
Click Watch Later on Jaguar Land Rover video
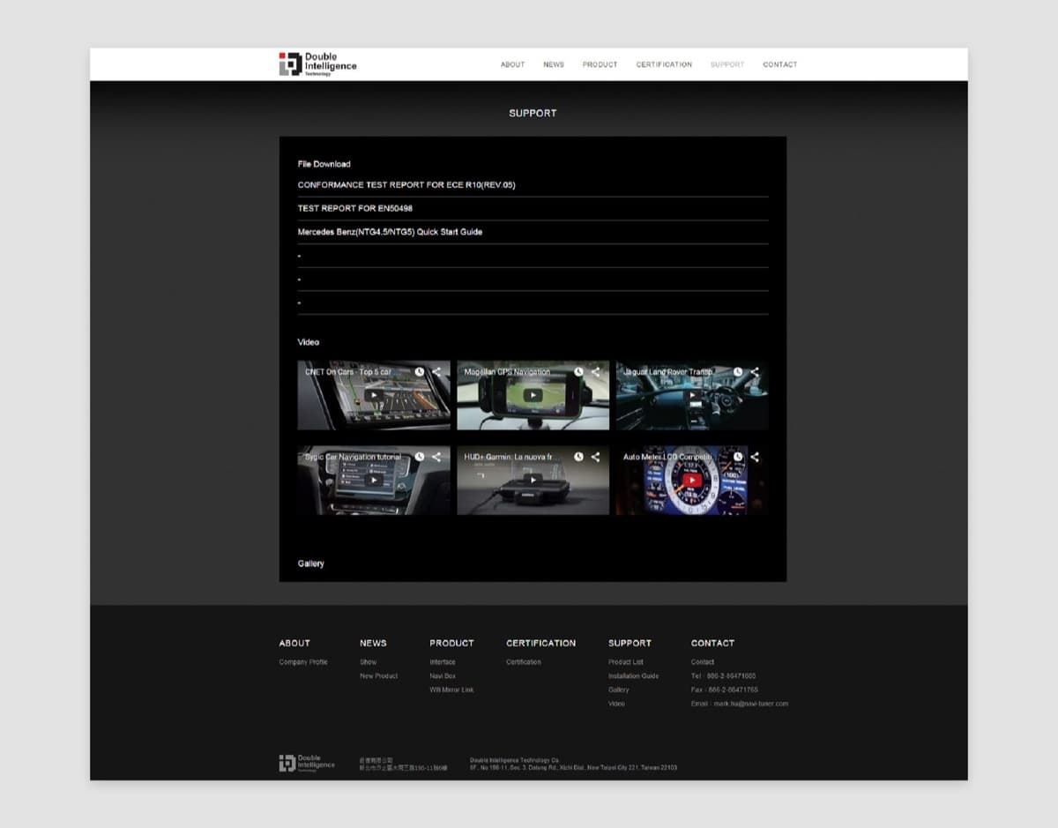pos(738,372)
